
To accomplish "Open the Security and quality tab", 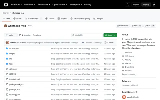I will point(80,18).
